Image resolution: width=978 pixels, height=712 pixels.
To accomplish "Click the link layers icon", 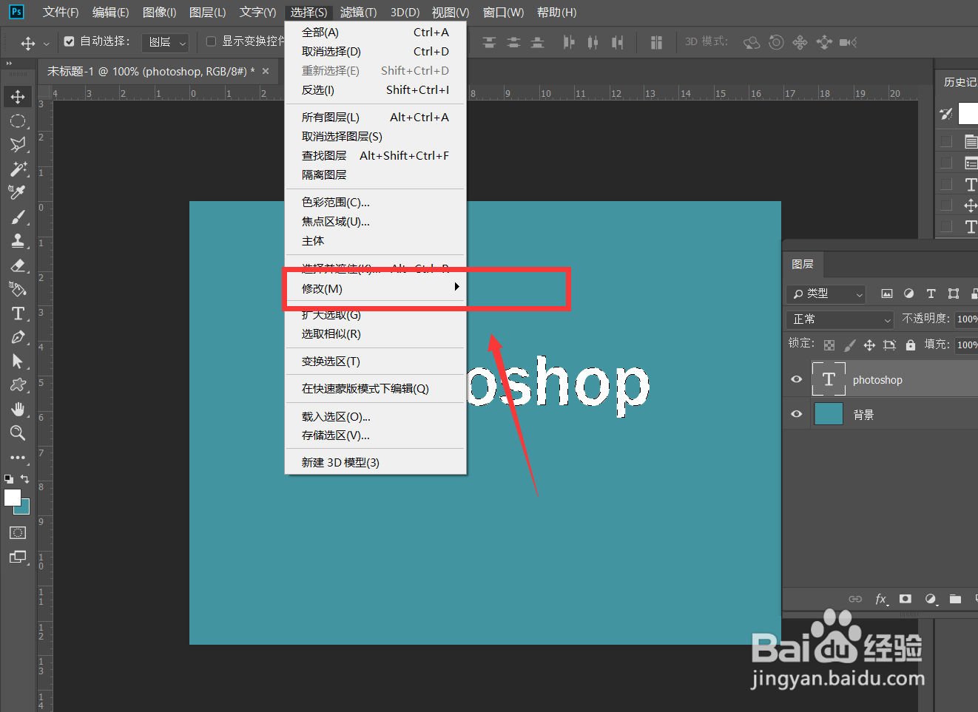I will coord(855,599).
